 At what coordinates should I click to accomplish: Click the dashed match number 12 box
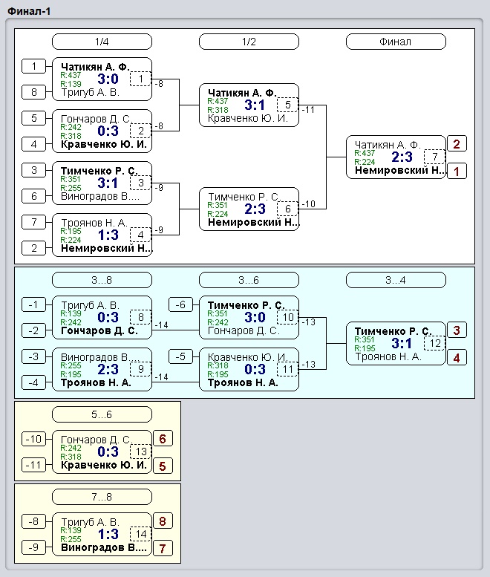(435, 343)
